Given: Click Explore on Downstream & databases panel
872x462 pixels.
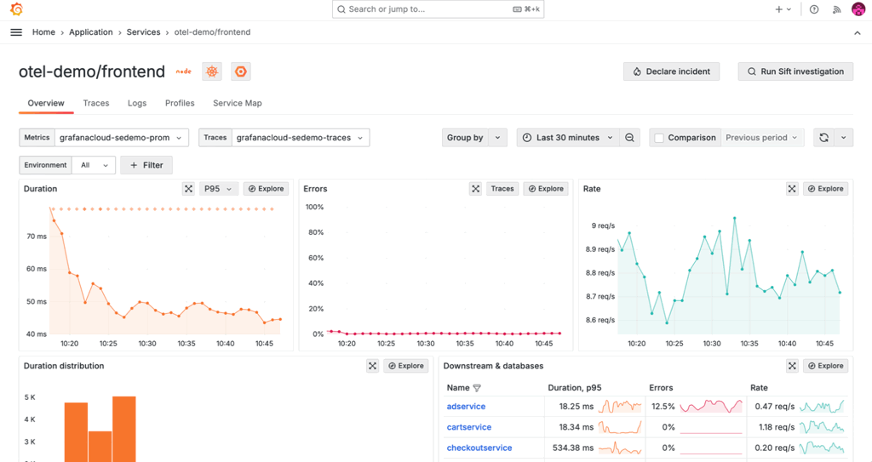Looking at the screenshot, I should click(x=826, y=366).
